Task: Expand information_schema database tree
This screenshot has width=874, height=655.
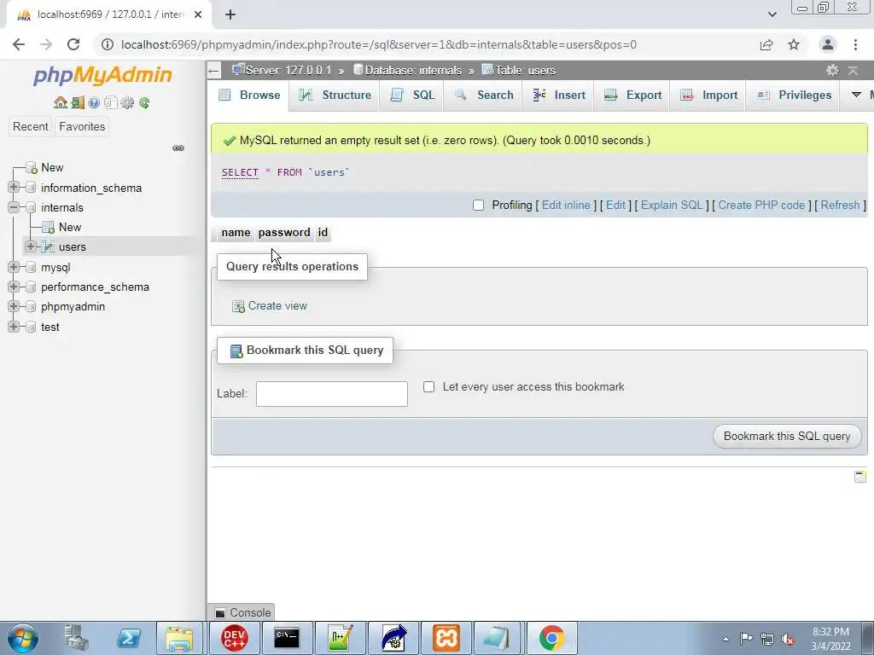Action: point(14,187)
